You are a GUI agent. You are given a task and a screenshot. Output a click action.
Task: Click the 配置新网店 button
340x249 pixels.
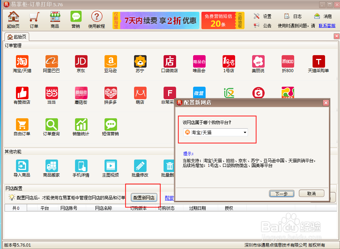(143, 197)
